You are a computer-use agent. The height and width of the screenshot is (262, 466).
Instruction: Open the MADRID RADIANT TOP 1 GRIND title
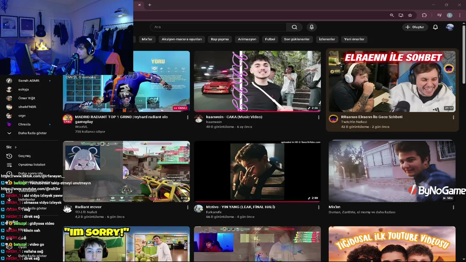coord(121,119)
